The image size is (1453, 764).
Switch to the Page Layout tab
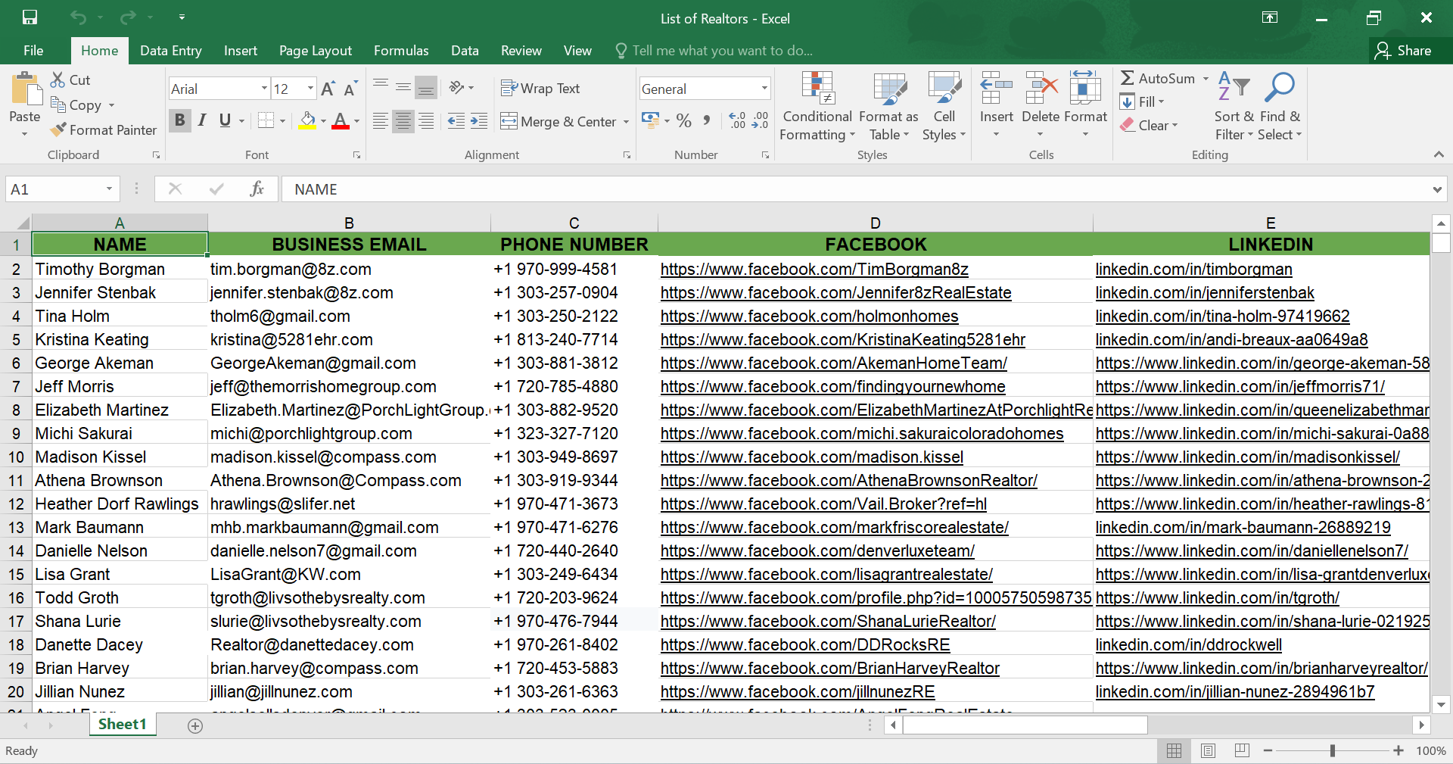click(x=315, y=51)
